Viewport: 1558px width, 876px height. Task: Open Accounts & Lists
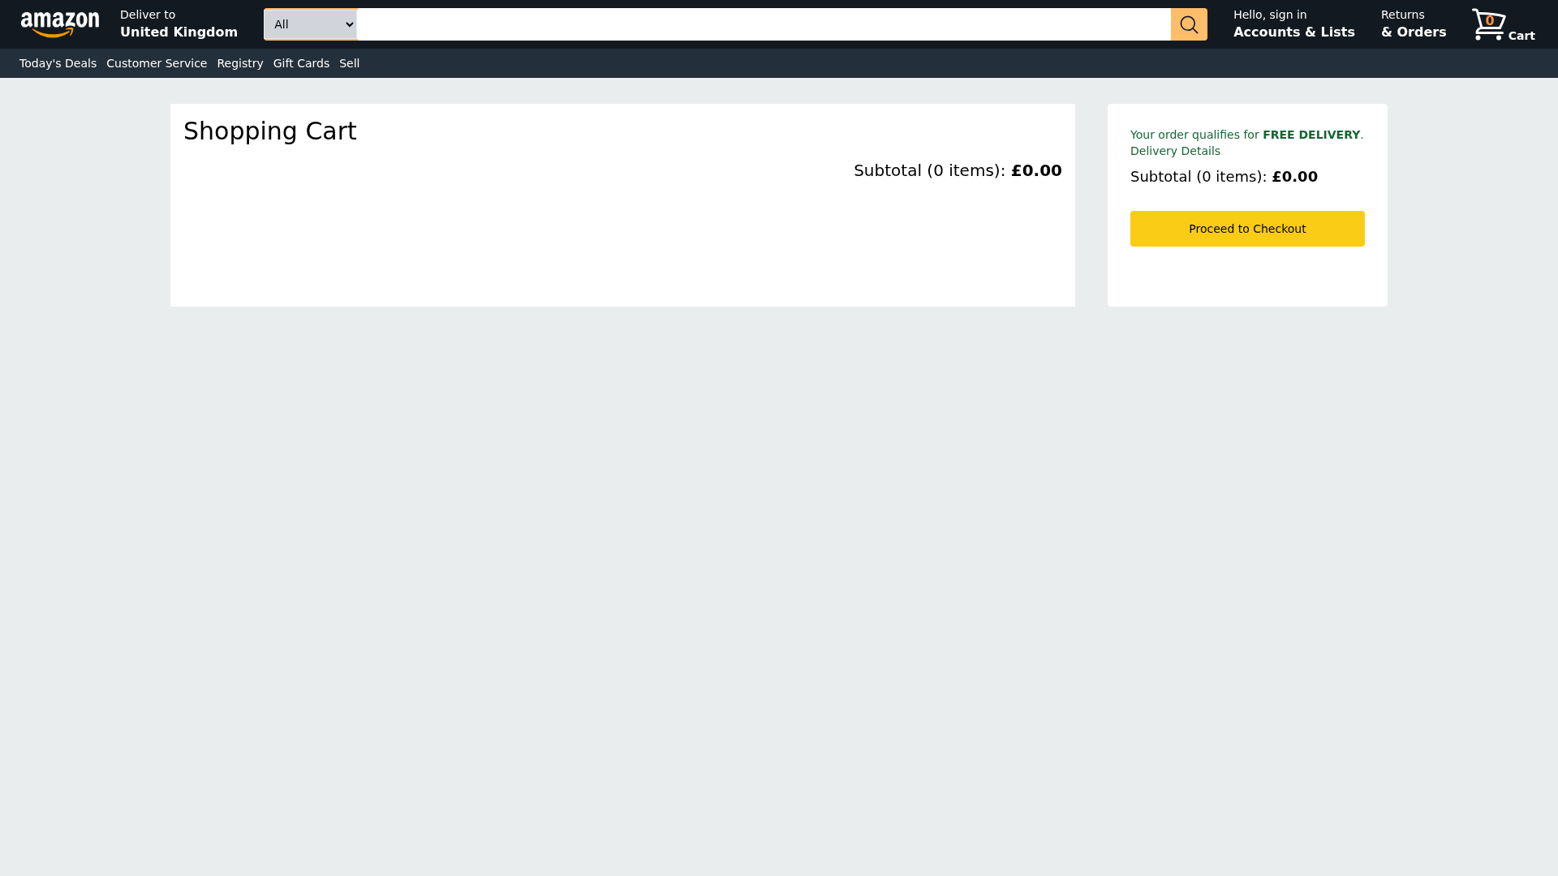coord(1293,24)
